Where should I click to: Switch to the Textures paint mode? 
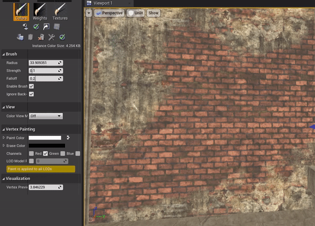(60, 12)
